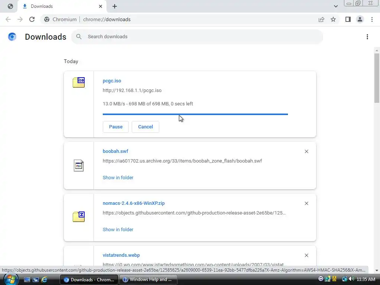Viewport: 380px width, 285px height.
Task: Select the Downloads browser tab
Action: [62, 6]
